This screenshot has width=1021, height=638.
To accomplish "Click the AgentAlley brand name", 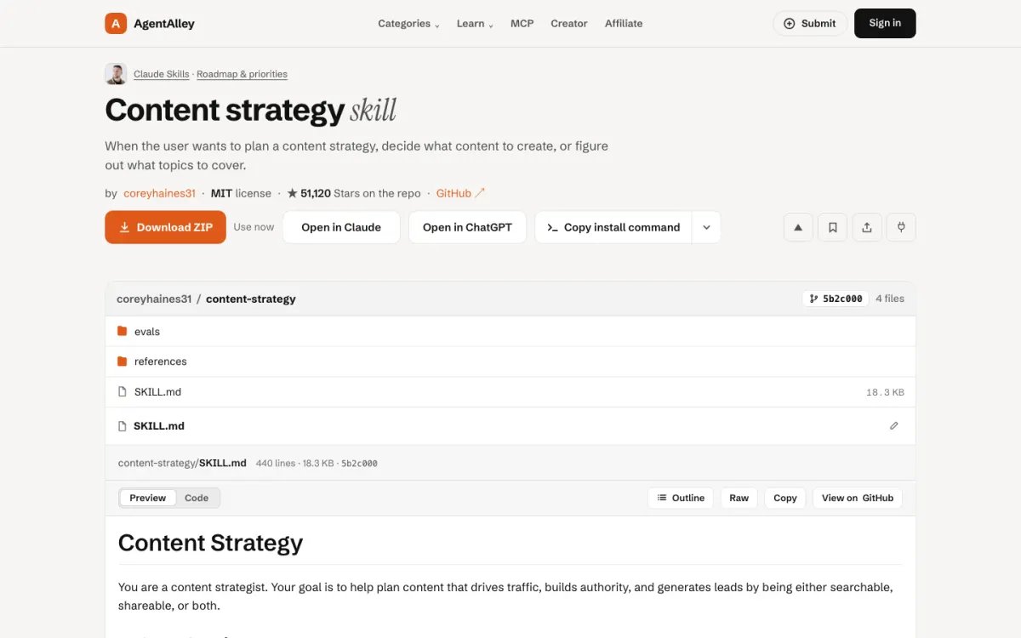I will [164, 24].
